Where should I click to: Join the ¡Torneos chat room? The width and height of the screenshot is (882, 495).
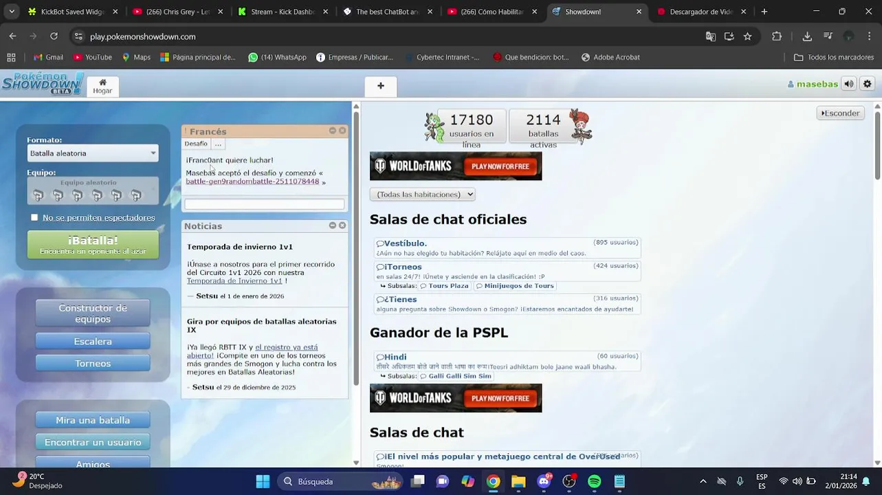tap(508, 271)
